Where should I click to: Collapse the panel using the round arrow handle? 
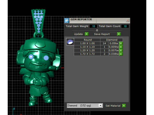(x=97, y=30)
